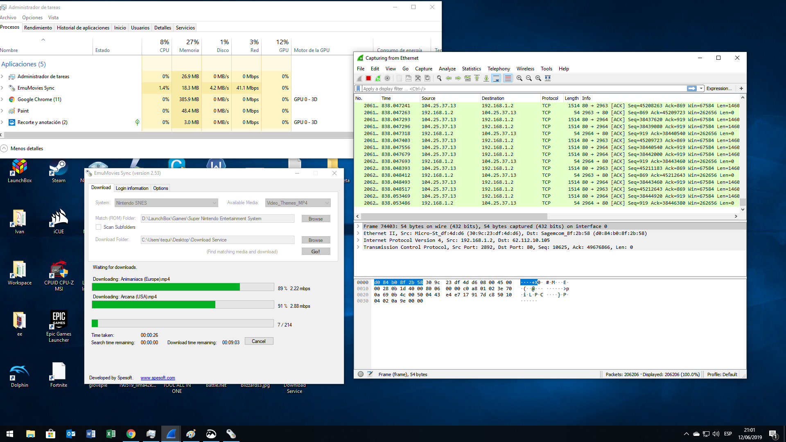This screenshot has width=786, height=442.
Task: Switch to Options tab in EmuMovies Sync
Action: tap(160, 188)
